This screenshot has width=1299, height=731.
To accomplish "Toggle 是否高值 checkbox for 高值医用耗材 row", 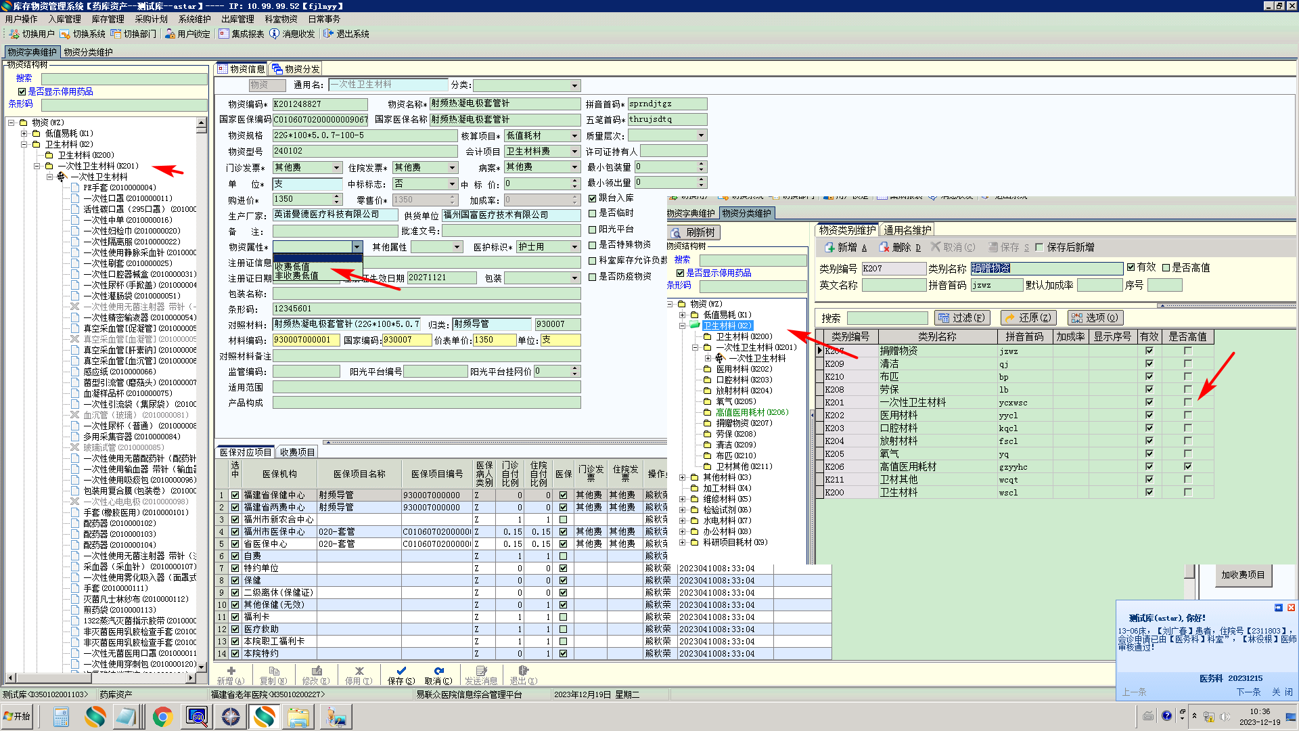I will [1188, 466].
